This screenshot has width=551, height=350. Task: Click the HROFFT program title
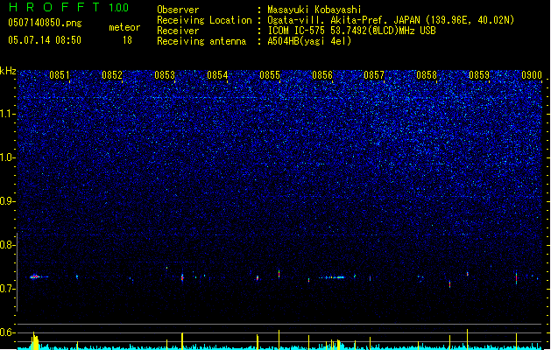click(x=54, y=7)
